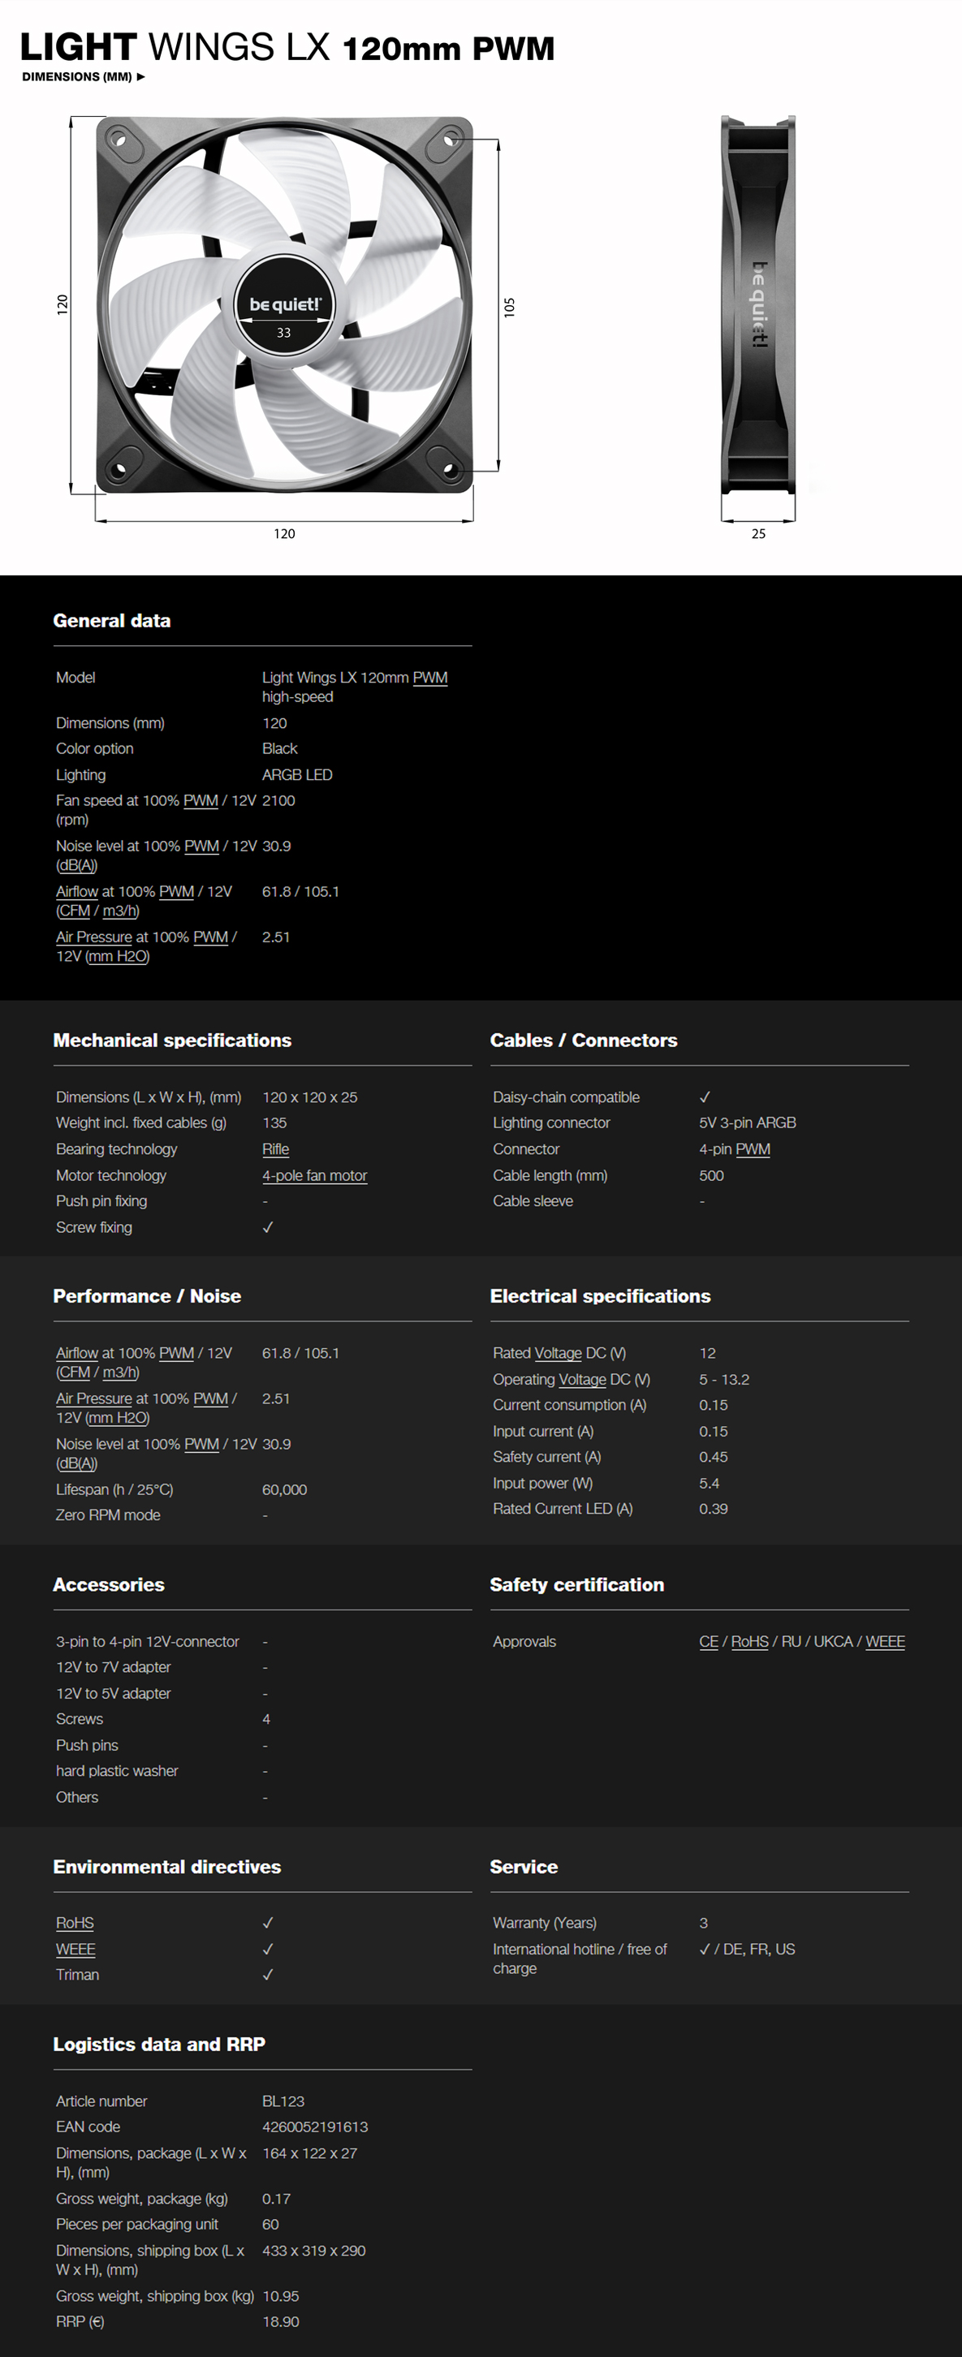
Task: Select the Screw fixing checkmark
Action: pos(267,1228)
